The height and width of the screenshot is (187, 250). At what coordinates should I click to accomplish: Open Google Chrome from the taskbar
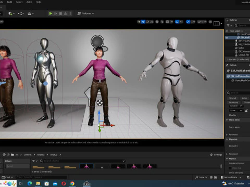72,183
